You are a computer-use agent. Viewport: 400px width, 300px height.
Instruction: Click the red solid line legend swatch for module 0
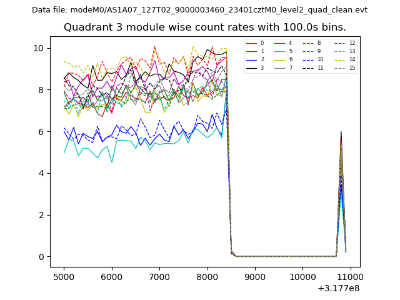[251, 43]
